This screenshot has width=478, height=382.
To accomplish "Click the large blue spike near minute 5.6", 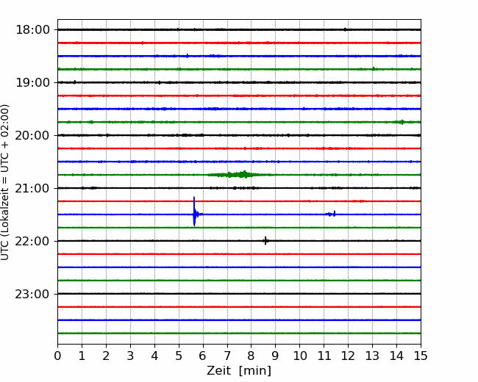I will (194, 212).
